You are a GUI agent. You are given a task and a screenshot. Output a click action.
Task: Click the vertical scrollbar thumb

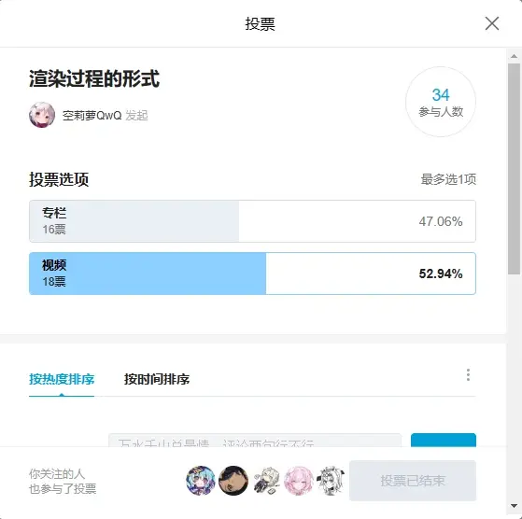point(514,169)
